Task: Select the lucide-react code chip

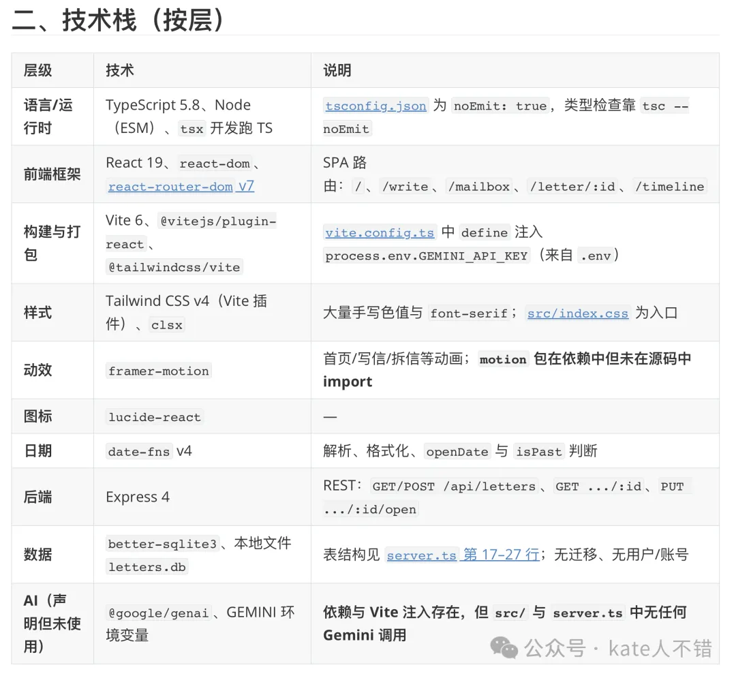Action: 155,417
